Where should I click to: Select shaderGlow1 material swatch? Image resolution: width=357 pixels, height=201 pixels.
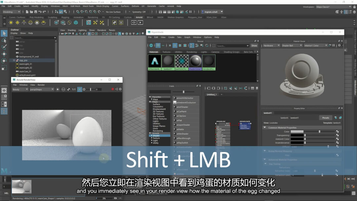(x=195, y=62)
